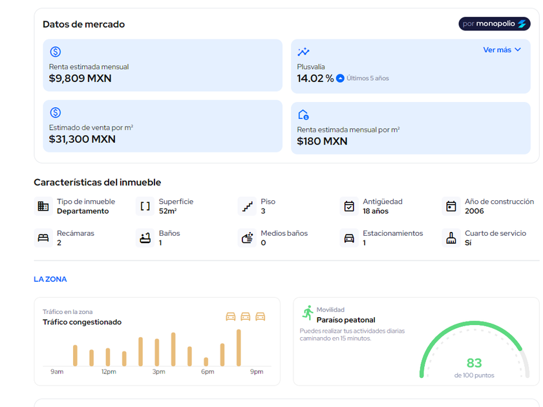Click the Superficie brackets icon

point(145,206)
